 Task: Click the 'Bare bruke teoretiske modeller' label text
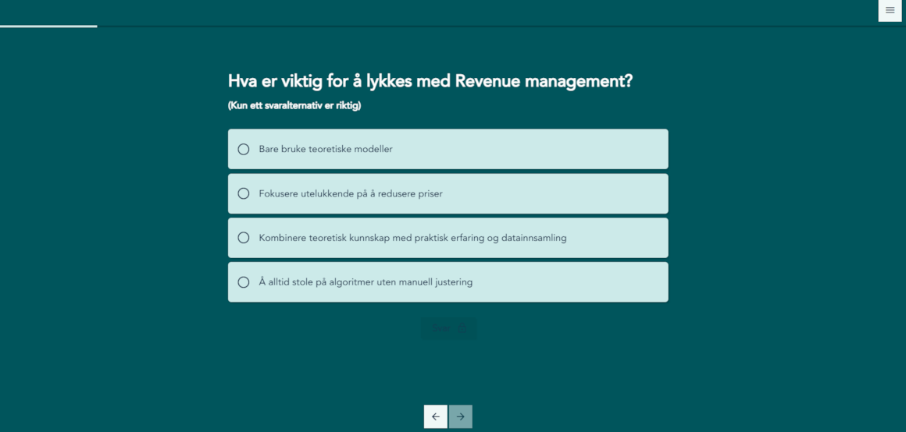tap(326, 149)
